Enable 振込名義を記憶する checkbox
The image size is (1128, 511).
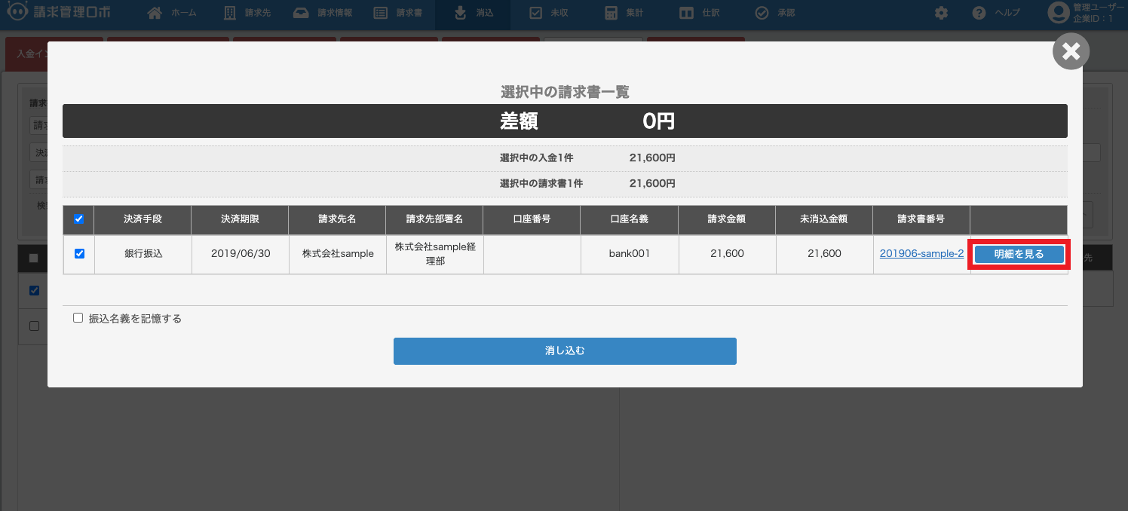point(78,318)
